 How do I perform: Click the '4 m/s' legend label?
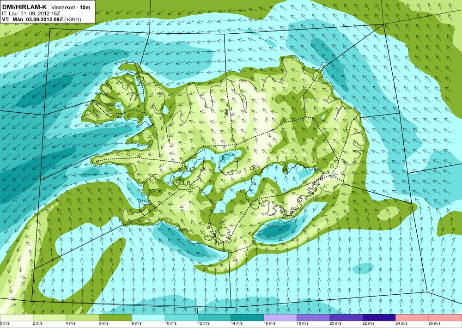pos(70,323)
